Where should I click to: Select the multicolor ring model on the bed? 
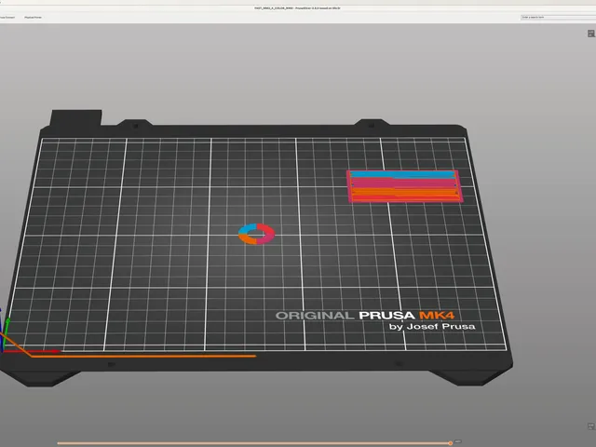[x=257, y=234]
